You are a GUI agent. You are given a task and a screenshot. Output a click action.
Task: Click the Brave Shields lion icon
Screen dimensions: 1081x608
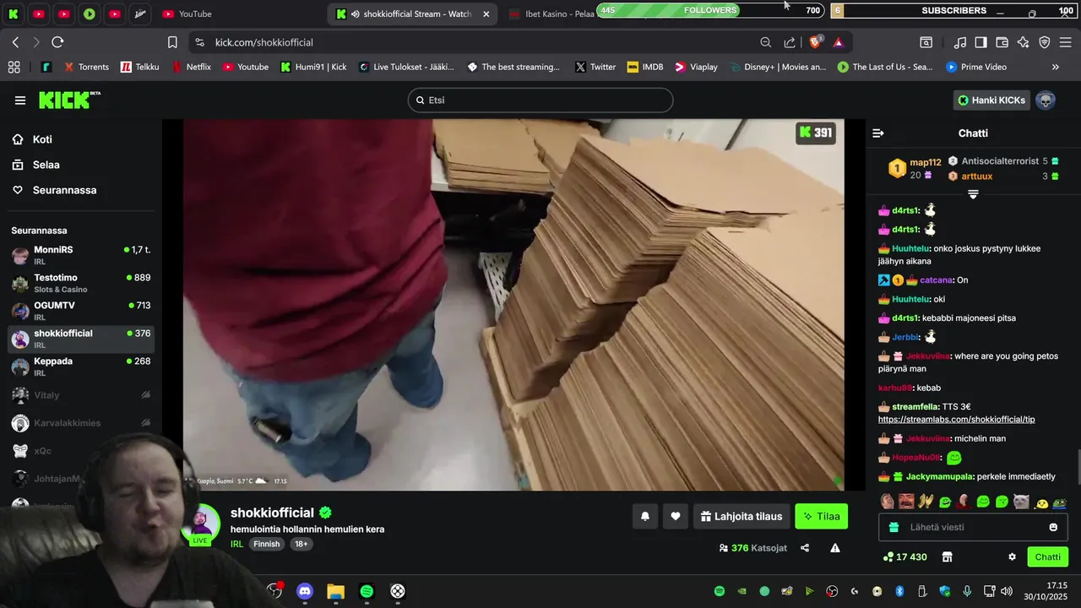pos(815,42)
